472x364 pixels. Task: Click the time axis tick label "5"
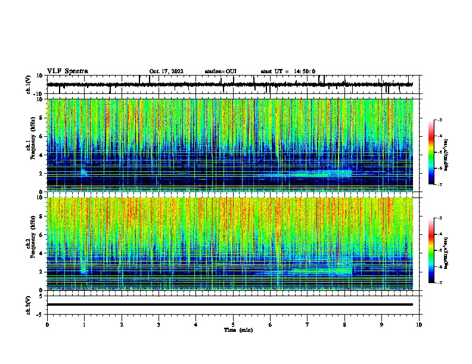pyautogui.click(x=233, y=325)
